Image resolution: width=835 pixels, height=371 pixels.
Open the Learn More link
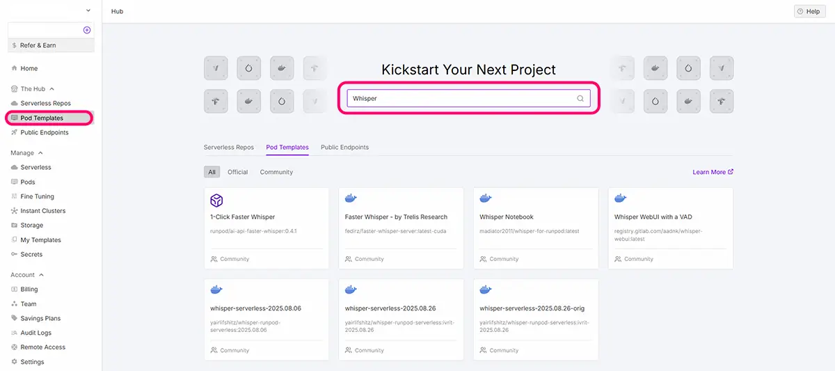point(713,172)
